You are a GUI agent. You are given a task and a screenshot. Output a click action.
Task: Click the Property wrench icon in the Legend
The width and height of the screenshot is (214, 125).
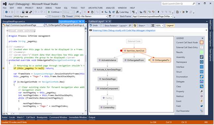click(201, 91)
